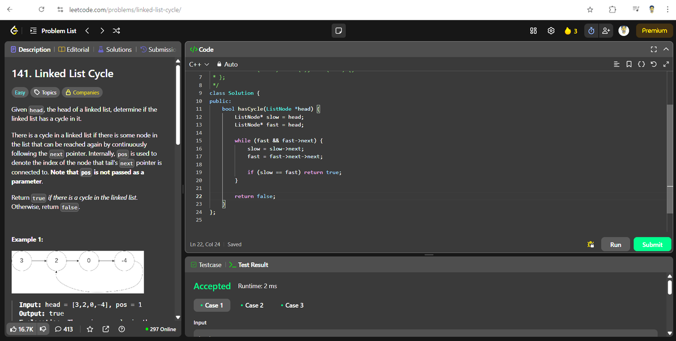Click the 'Accepted' result text
676x341 pixels.
[x=212, y=286]
